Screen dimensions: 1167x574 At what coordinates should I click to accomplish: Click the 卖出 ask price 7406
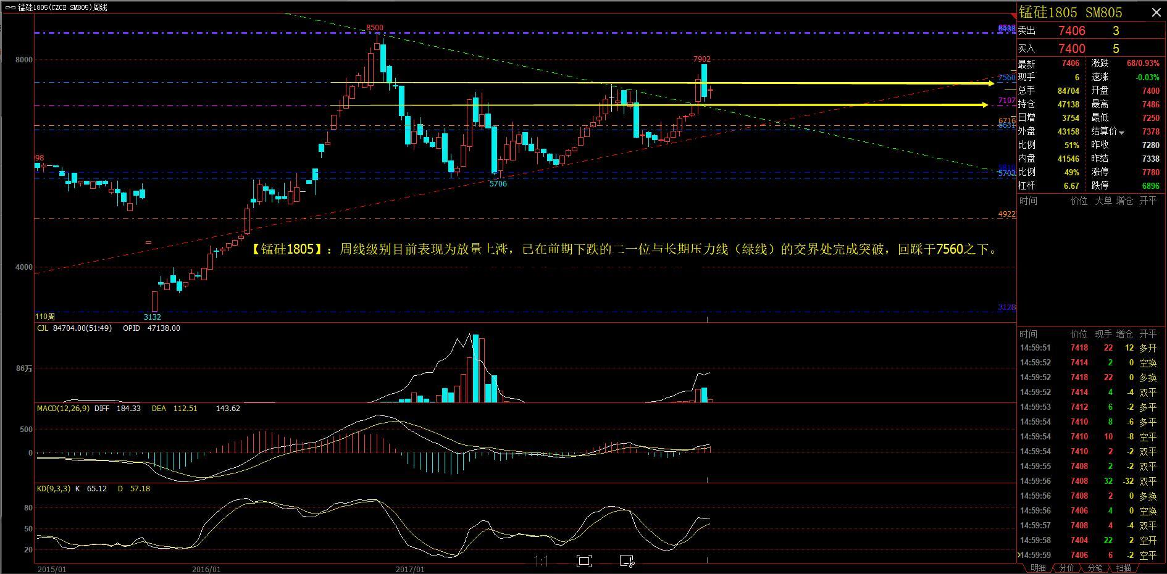click(1071, 31)
